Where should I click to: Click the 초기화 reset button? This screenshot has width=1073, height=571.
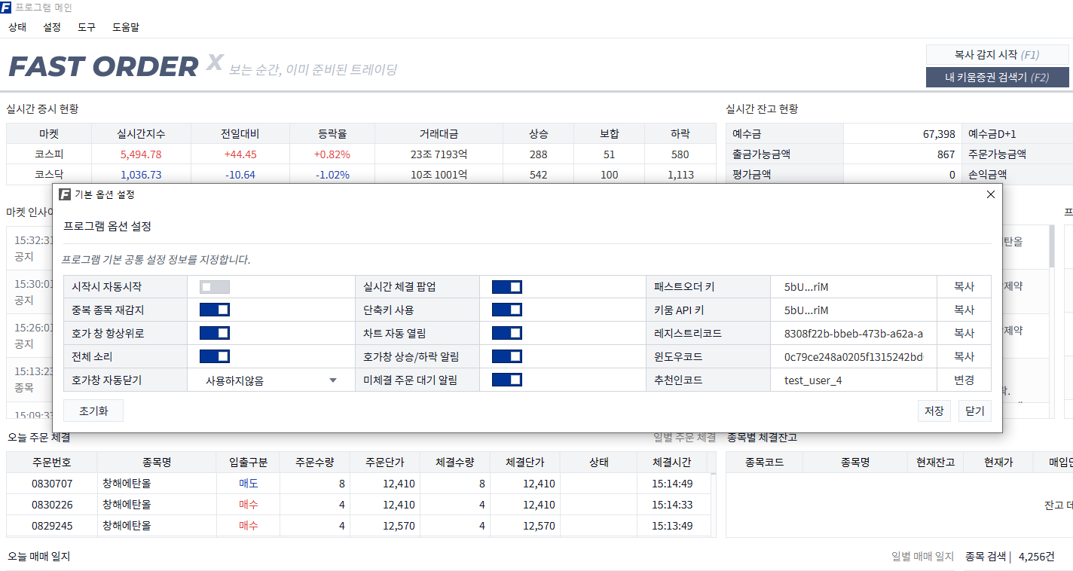pos(93,411)
